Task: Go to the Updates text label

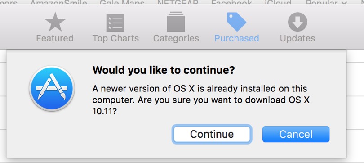Action: pos(297,39)
